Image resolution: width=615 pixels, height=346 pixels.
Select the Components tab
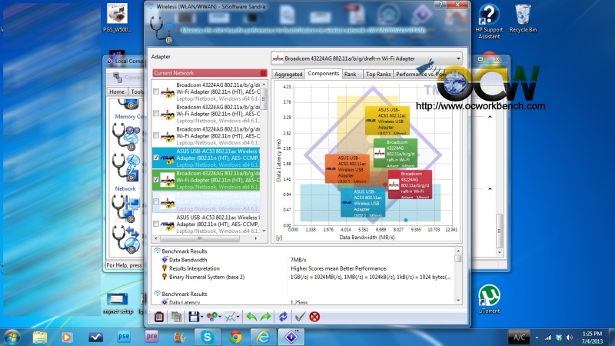click(x=323, y=73)
